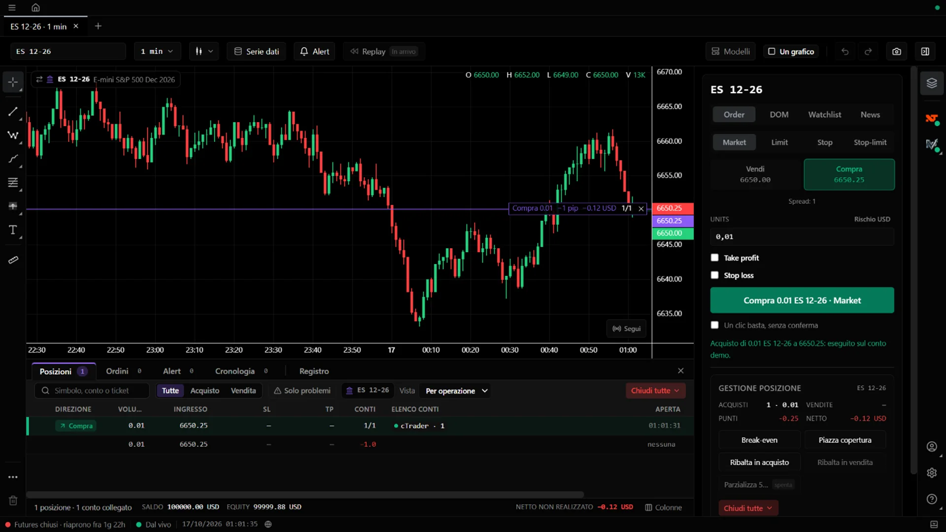
Task: Switch to the Watchlist tab
Action: click(x=824, y=114)
